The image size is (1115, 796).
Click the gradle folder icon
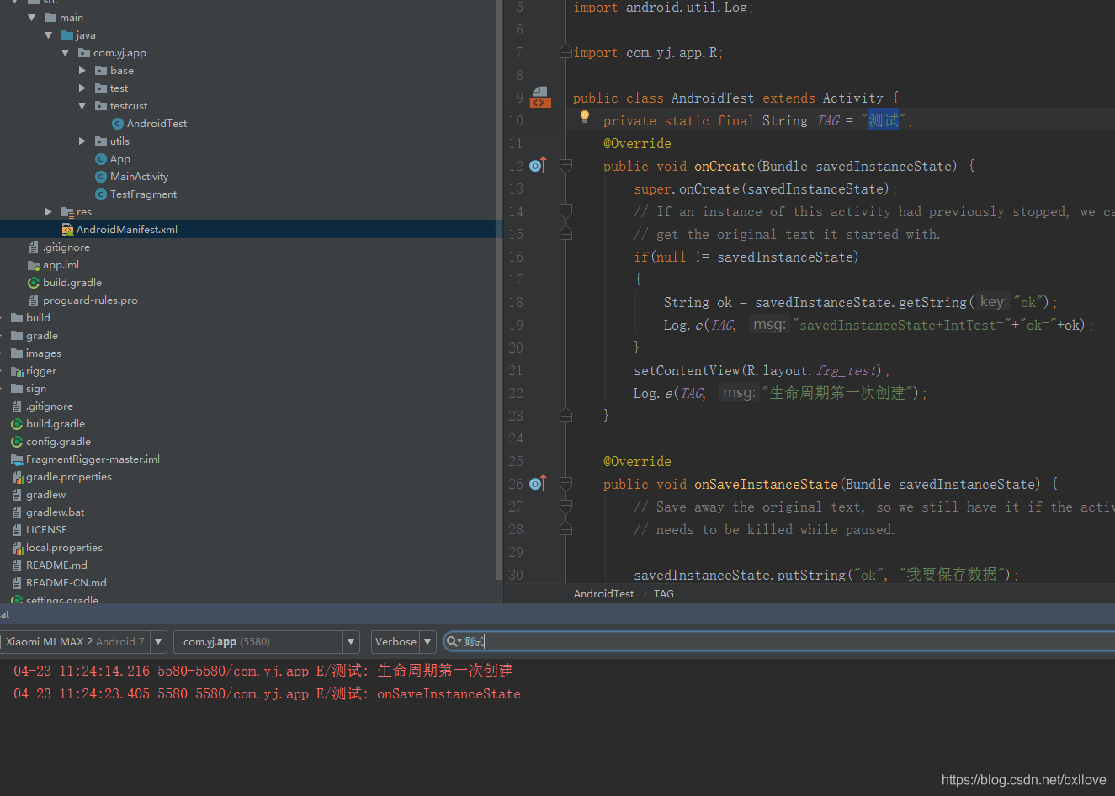(x=17, y=335)
